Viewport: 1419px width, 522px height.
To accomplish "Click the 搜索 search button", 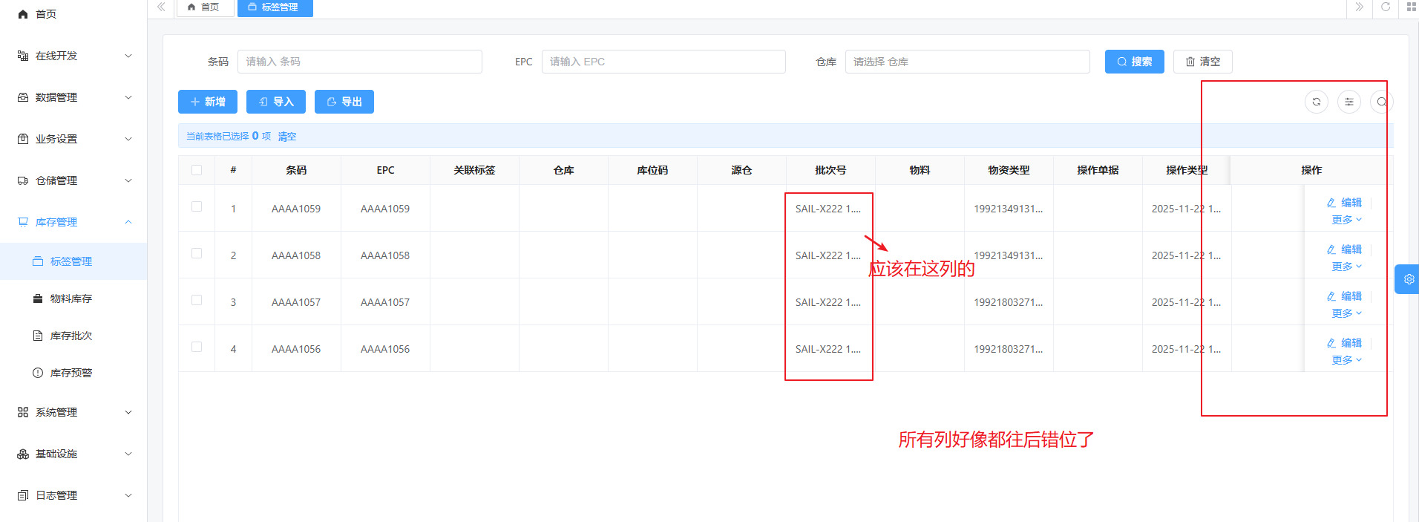I will tap(1134, 62).
